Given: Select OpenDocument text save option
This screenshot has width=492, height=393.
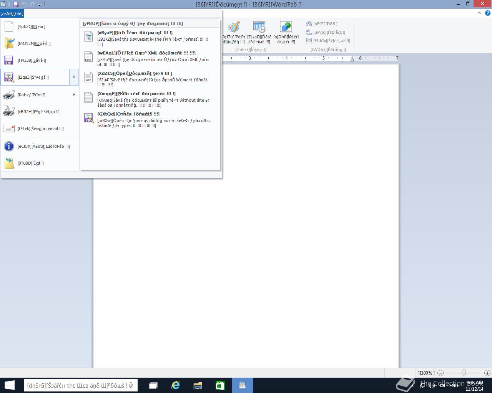Looking at the screenshot, I should (150, 78).
